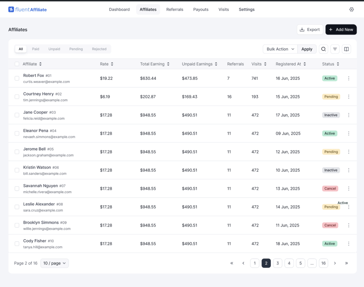Viewport: 364px width, 287px height.
Task: Sort by the Unpaid Earnings column arrows
Action: 216,64
